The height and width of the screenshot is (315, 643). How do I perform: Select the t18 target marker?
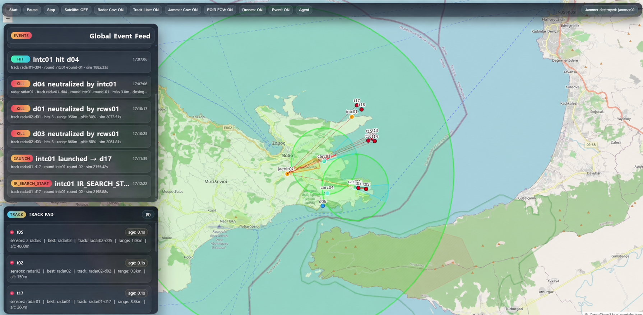point(362,109)
